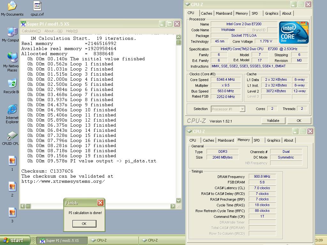The height and width of the screenshot is (245, 327).
Task: Open desktop image file named 3
Action: [12, 215]
